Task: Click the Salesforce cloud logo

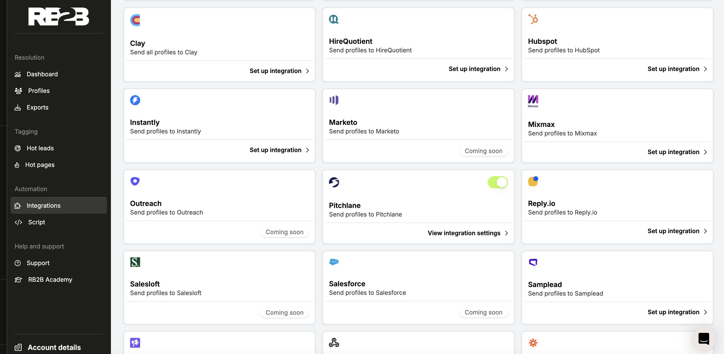Action: click(334, 262)
